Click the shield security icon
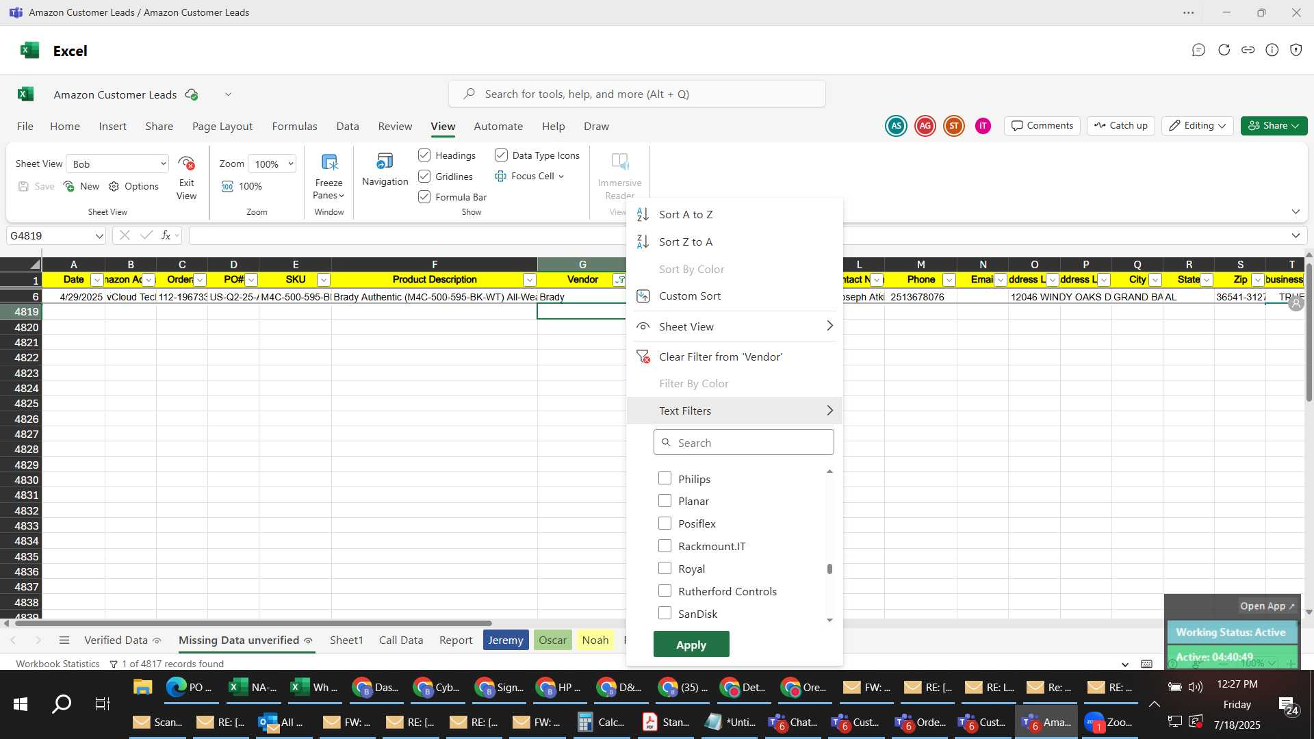This screenshot has width=1314, height=739. tap(1296, 50)
